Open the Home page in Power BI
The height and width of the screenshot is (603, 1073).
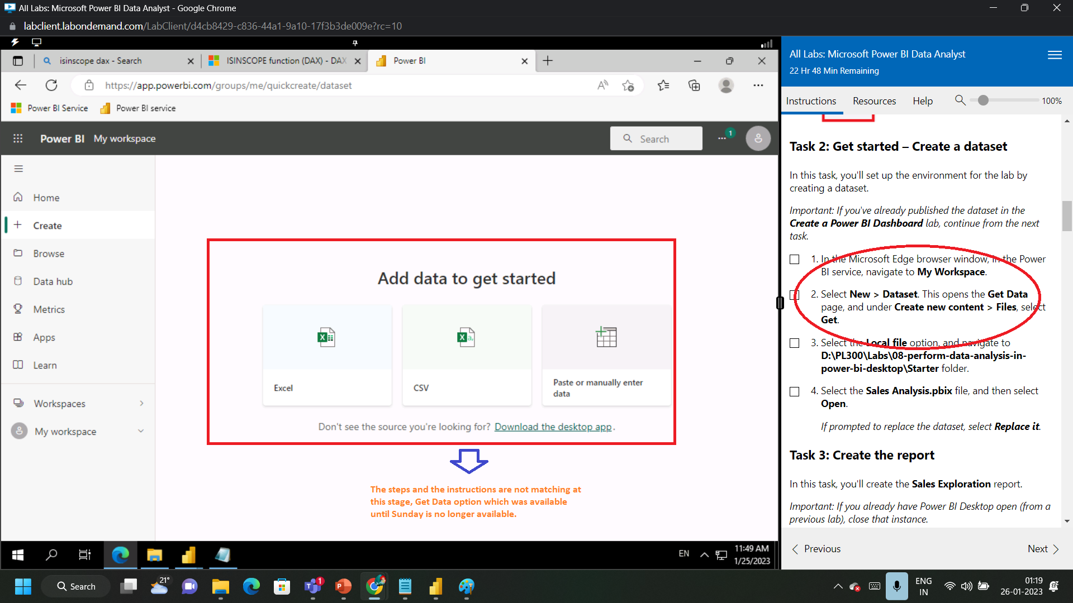pos(46,197)
